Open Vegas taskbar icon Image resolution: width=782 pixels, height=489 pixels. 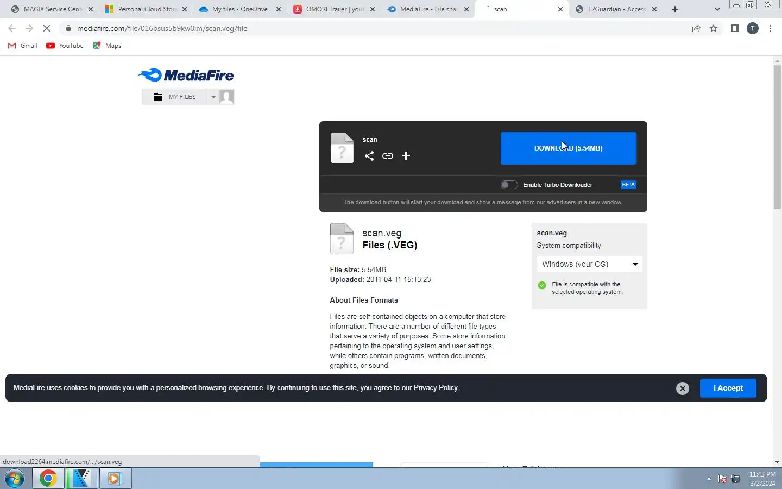pos(81,479)
